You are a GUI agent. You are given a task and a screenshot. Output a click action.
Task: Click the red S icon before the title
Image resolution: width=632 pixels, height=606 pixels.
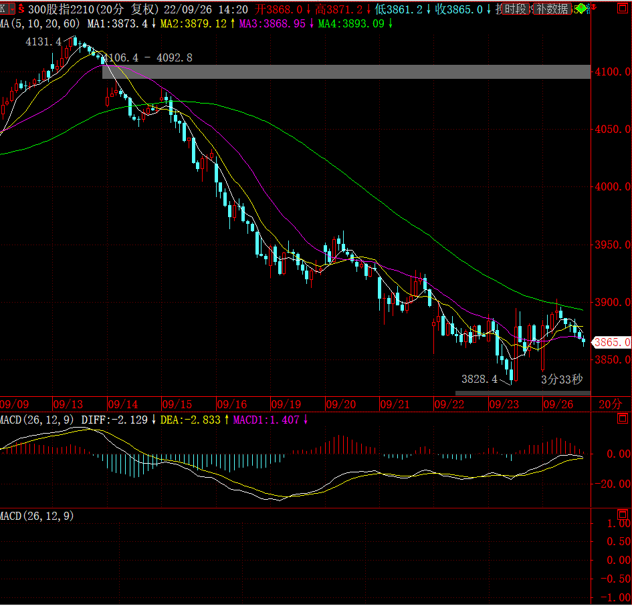pyautogui.click(x=21, y=9)
